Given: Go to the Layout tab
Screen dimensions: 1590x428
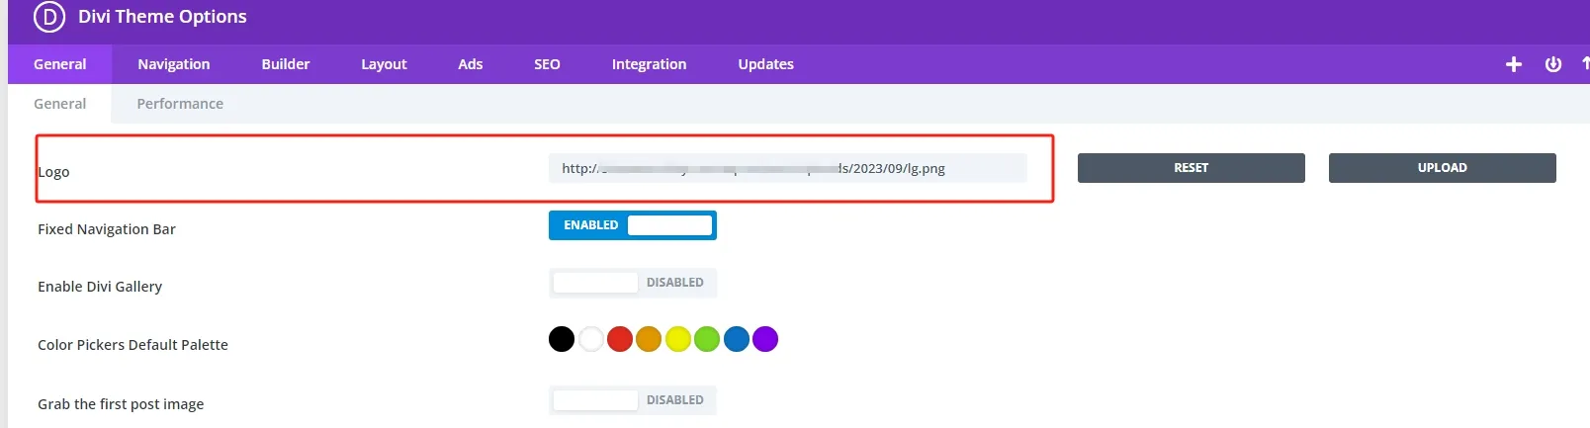Looking at the screenshot, I should tap(384, 64).
